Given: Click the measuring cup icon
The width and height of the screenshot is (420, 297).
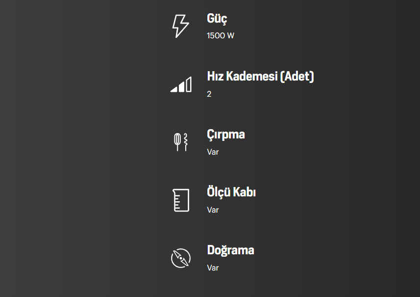Looking at the screenshot, I should point(181,200).
